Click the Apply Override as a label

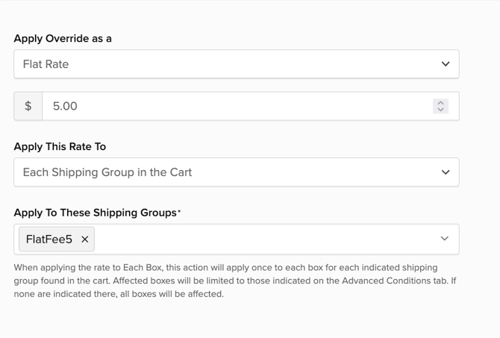click(x=63, y=39)
